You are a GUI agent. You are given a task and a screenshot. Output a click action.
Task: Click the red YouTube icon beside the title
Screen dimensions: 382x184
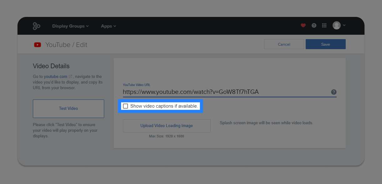coord(38,45)
